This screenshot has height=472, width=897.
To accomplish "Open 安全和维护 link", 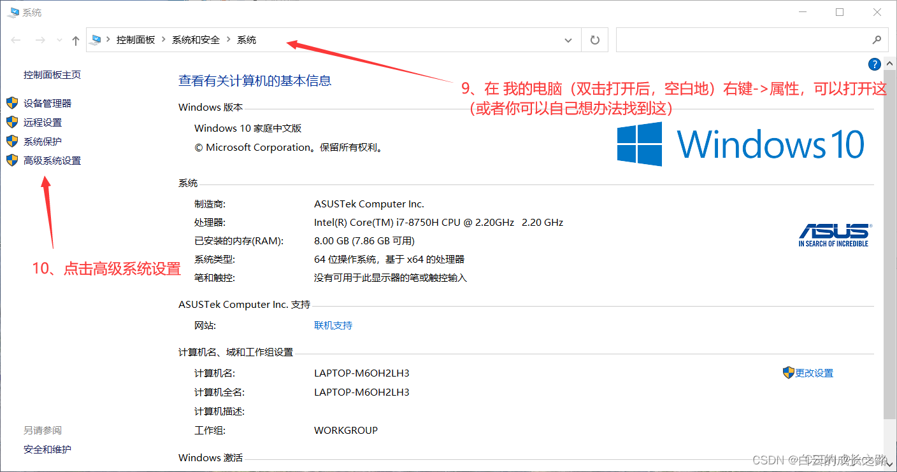I will [x=48, y=449].
